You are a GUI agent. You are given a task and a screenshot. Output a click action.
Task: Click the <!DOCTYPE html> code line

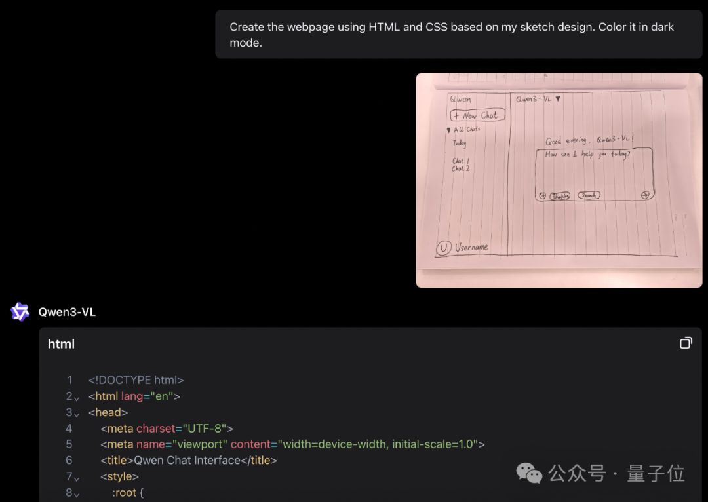click(136, 380)
